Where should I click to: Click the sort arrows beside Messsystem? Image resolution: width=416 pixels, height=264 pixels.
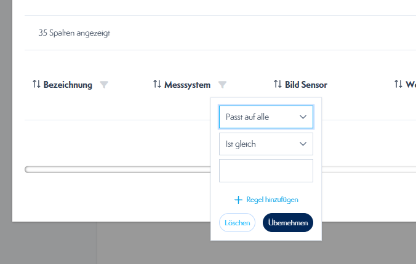(x=157, y=85)
